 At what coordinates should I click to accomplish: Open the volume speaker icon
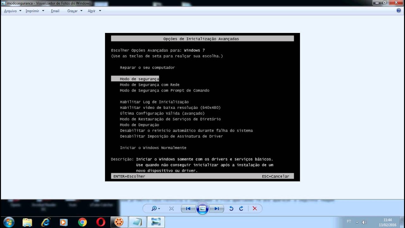[x=364, y=222]
